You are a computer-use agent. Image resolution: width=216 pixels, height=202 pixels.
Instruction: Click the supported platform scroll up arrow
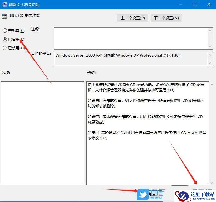[210, 55]
